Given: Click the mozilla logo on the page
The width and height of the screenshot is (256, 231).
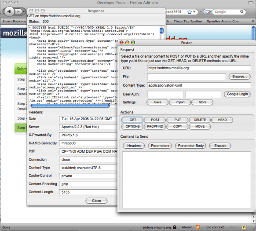Looking at the screenshot, I should tap(15, 33).
